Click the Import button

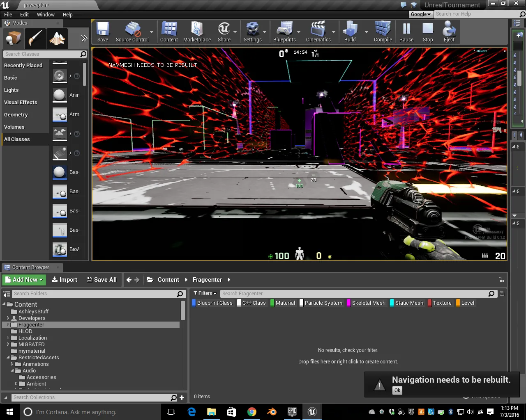(65, 280)
